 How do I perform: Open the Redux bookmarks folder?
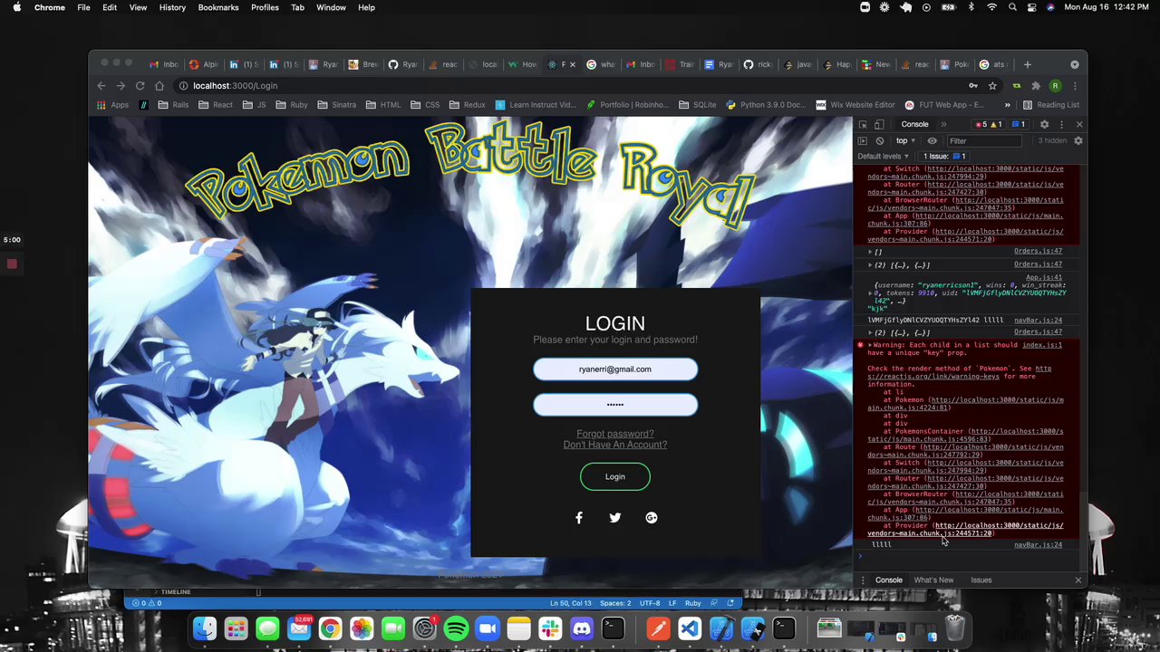468,105
